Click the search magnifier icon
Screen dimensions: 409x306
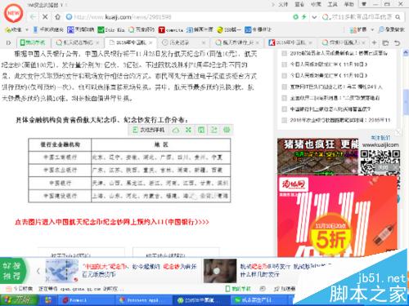click(398, 17)
